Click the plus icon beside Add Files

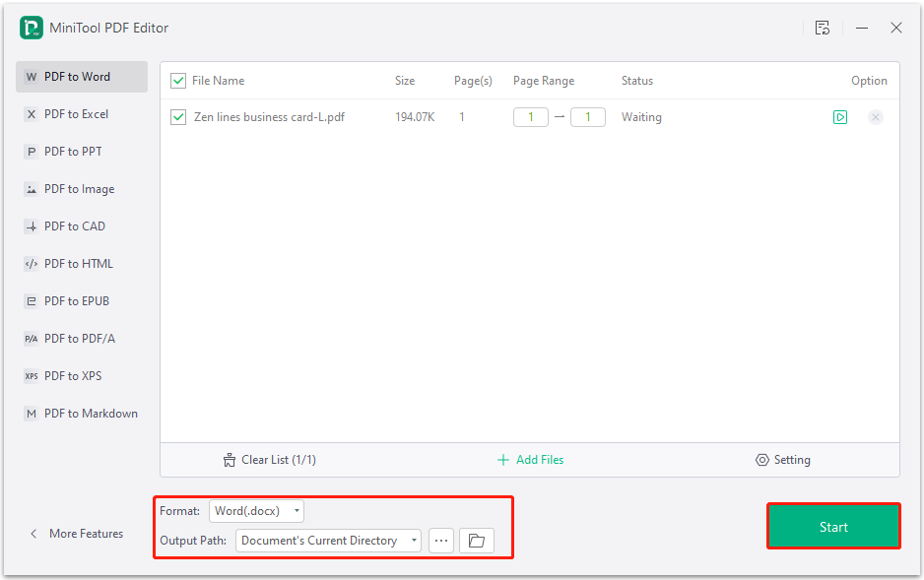coord(502,460)
